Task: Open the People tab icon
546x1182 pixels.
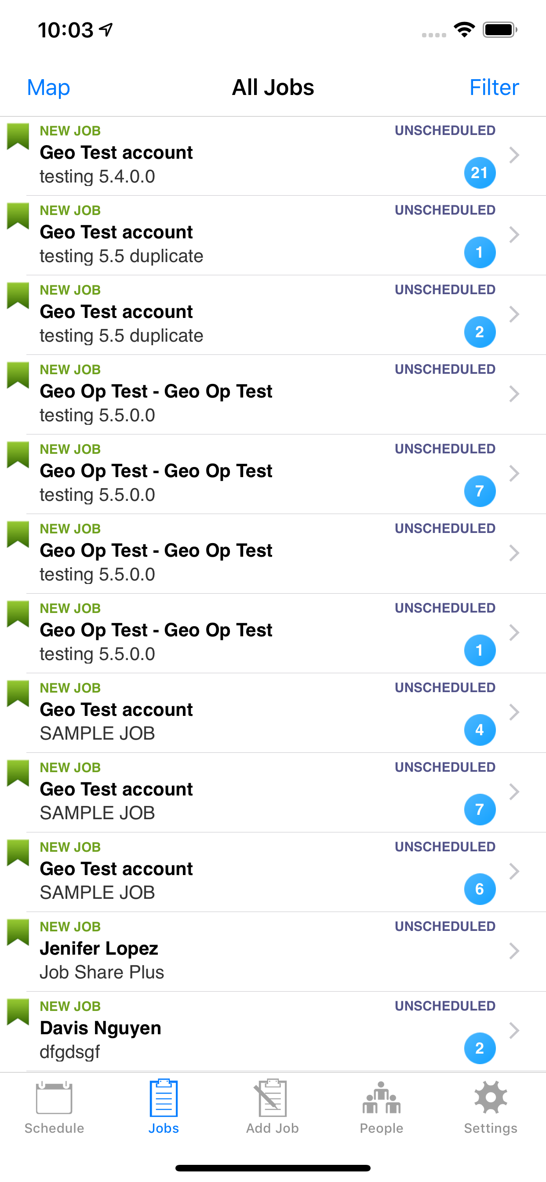Action: point(381,1098)
